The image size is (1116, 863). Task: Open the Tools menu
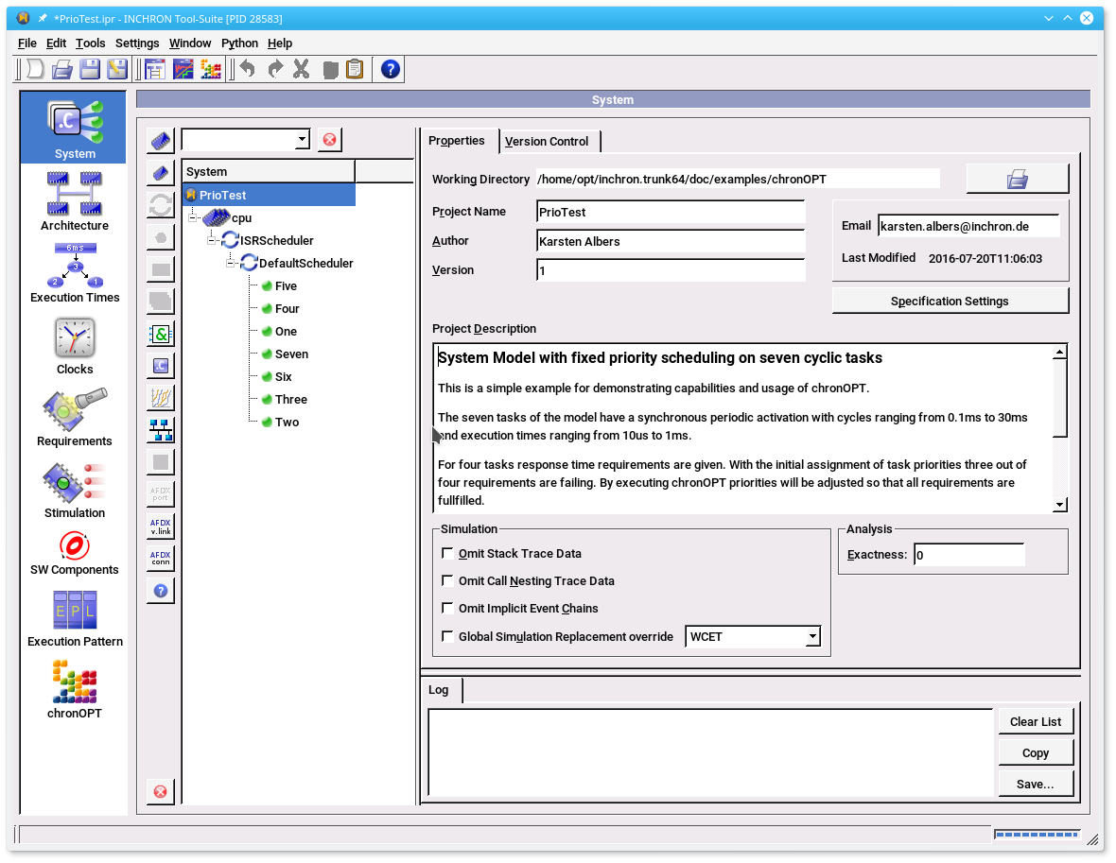click(91, 43)
